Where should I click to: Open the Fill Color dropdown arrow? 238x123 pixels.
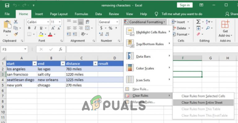(x=45, y=34)
